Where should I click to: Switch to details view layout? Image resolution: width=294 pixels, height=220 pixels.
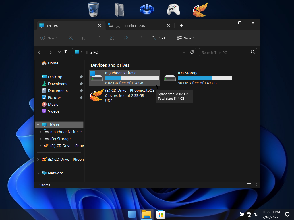tap(249, 185)
